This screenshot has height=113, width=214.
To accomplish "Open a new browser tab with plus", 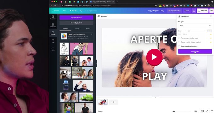I will (x=117, y=2).
